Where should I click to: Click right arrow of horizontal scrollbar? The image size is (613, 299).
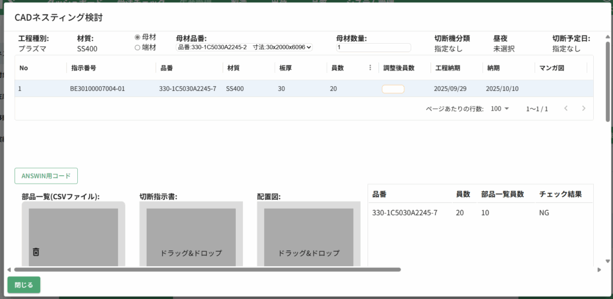tap(599, 270)
